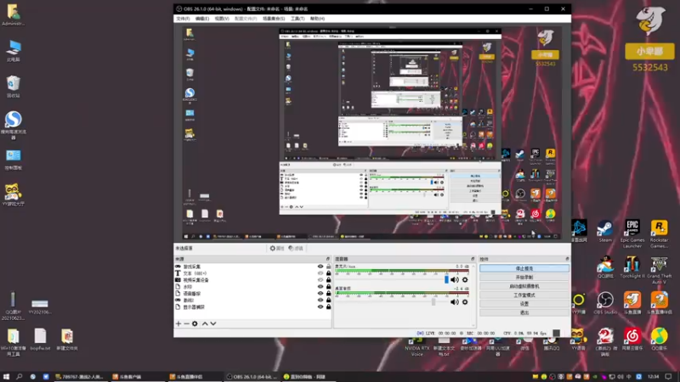Screen dimensions: 680x382
Task: Click the OBS Studio desktop shortcut
Action: pyautogui.click(x=605, y=303)
